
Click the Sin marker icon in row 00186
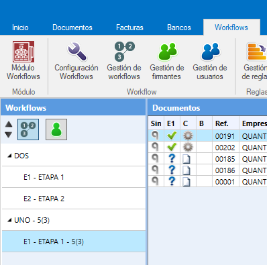[x=155, y=170]
